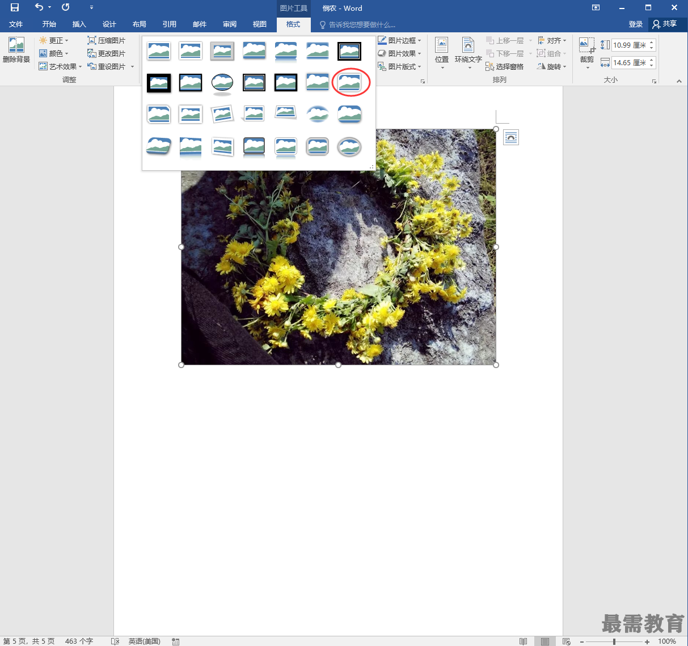This screenshot has height=646, width=688.
Task: Click 删除背景 (Remove Background)
Action: 16,50
